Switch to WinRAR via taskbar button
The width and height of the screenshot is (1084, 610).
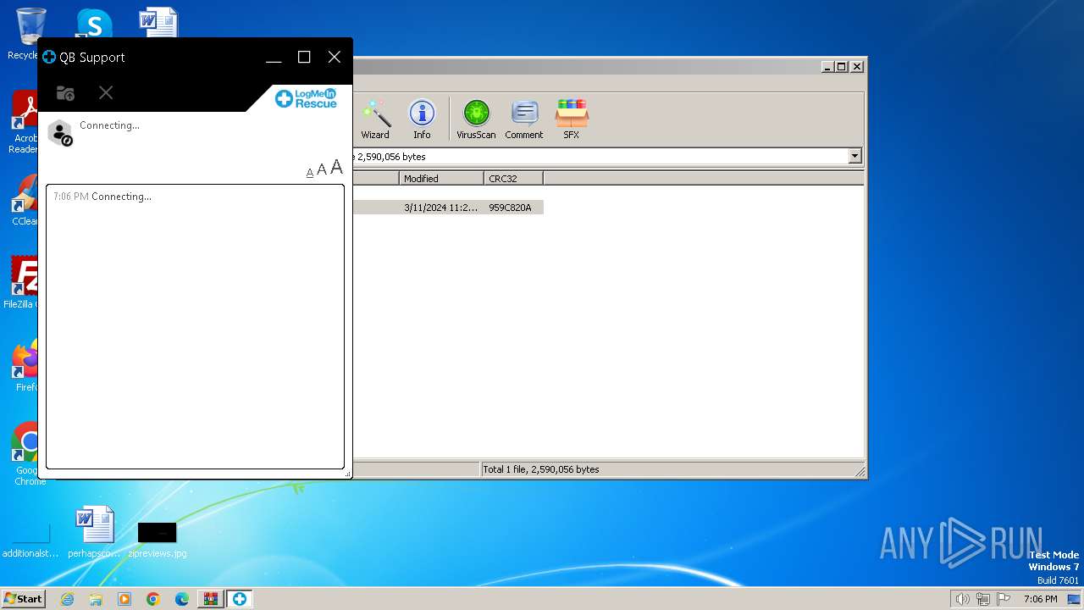(x=210, y=599)
